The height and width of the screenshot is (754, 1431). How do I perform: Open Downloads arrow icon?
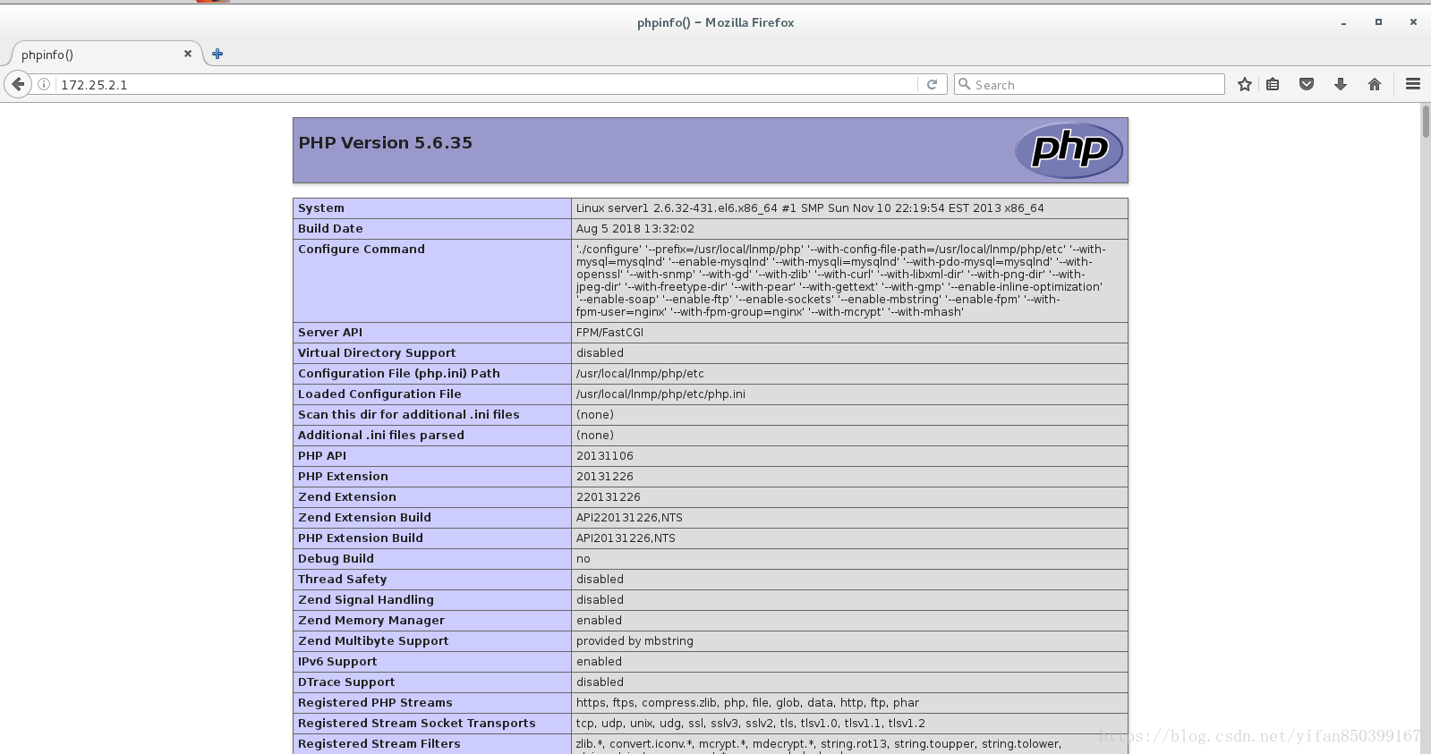(1341, 84)
